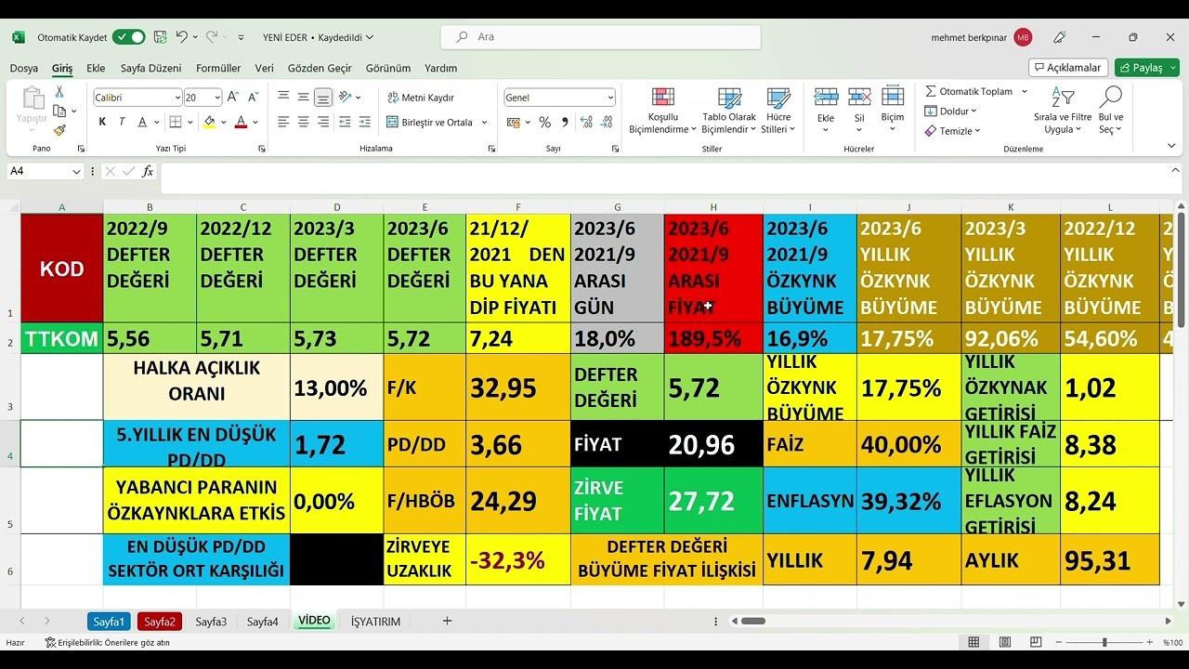This screenshot has width=1189, height=669.
Task: Open Hücre Stilleri cell styles
Action: [778, 111]
